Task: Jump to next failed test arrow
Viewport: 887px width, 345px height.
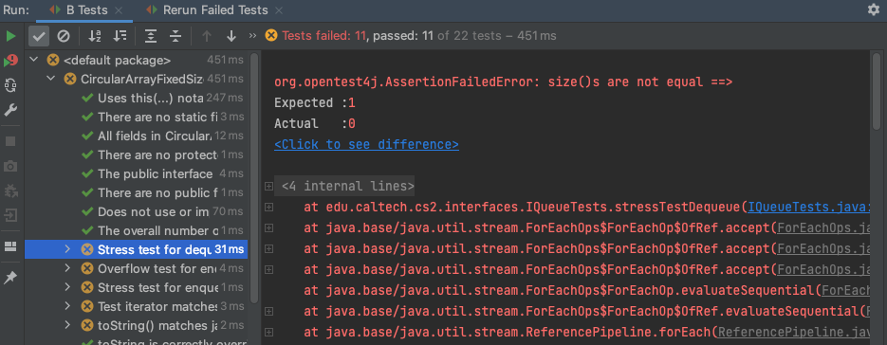Action: [231, 36]
